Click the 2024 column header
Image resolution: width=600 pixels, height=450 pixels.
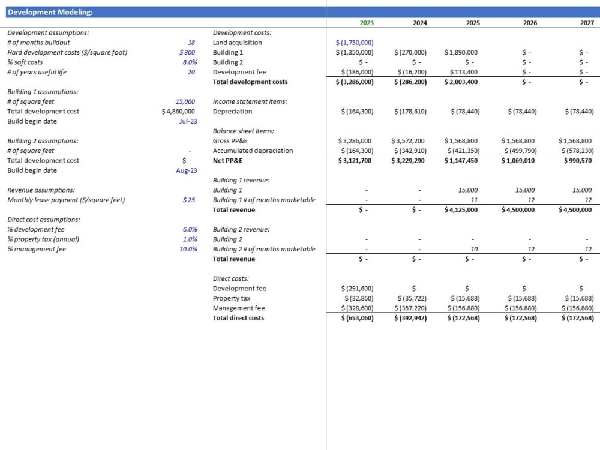point(420,22)
